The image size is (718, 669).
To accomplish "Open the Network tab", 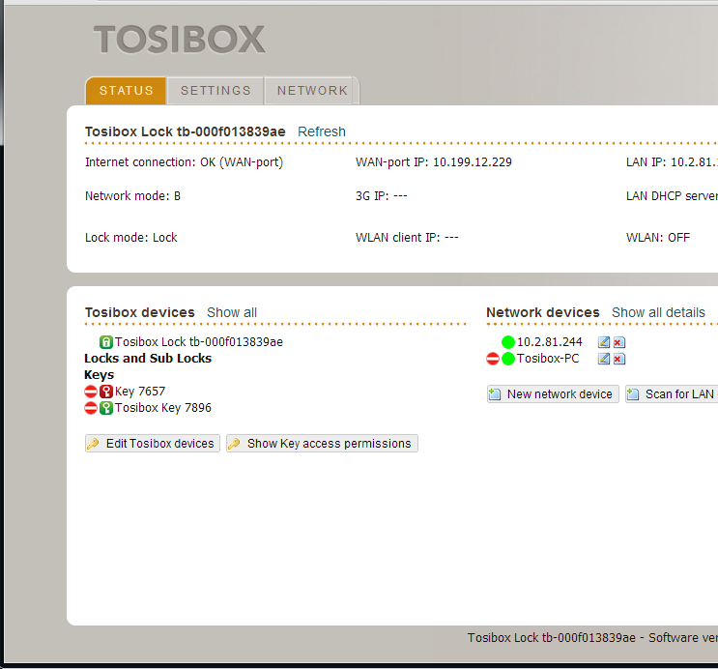I will pos(312,91).
